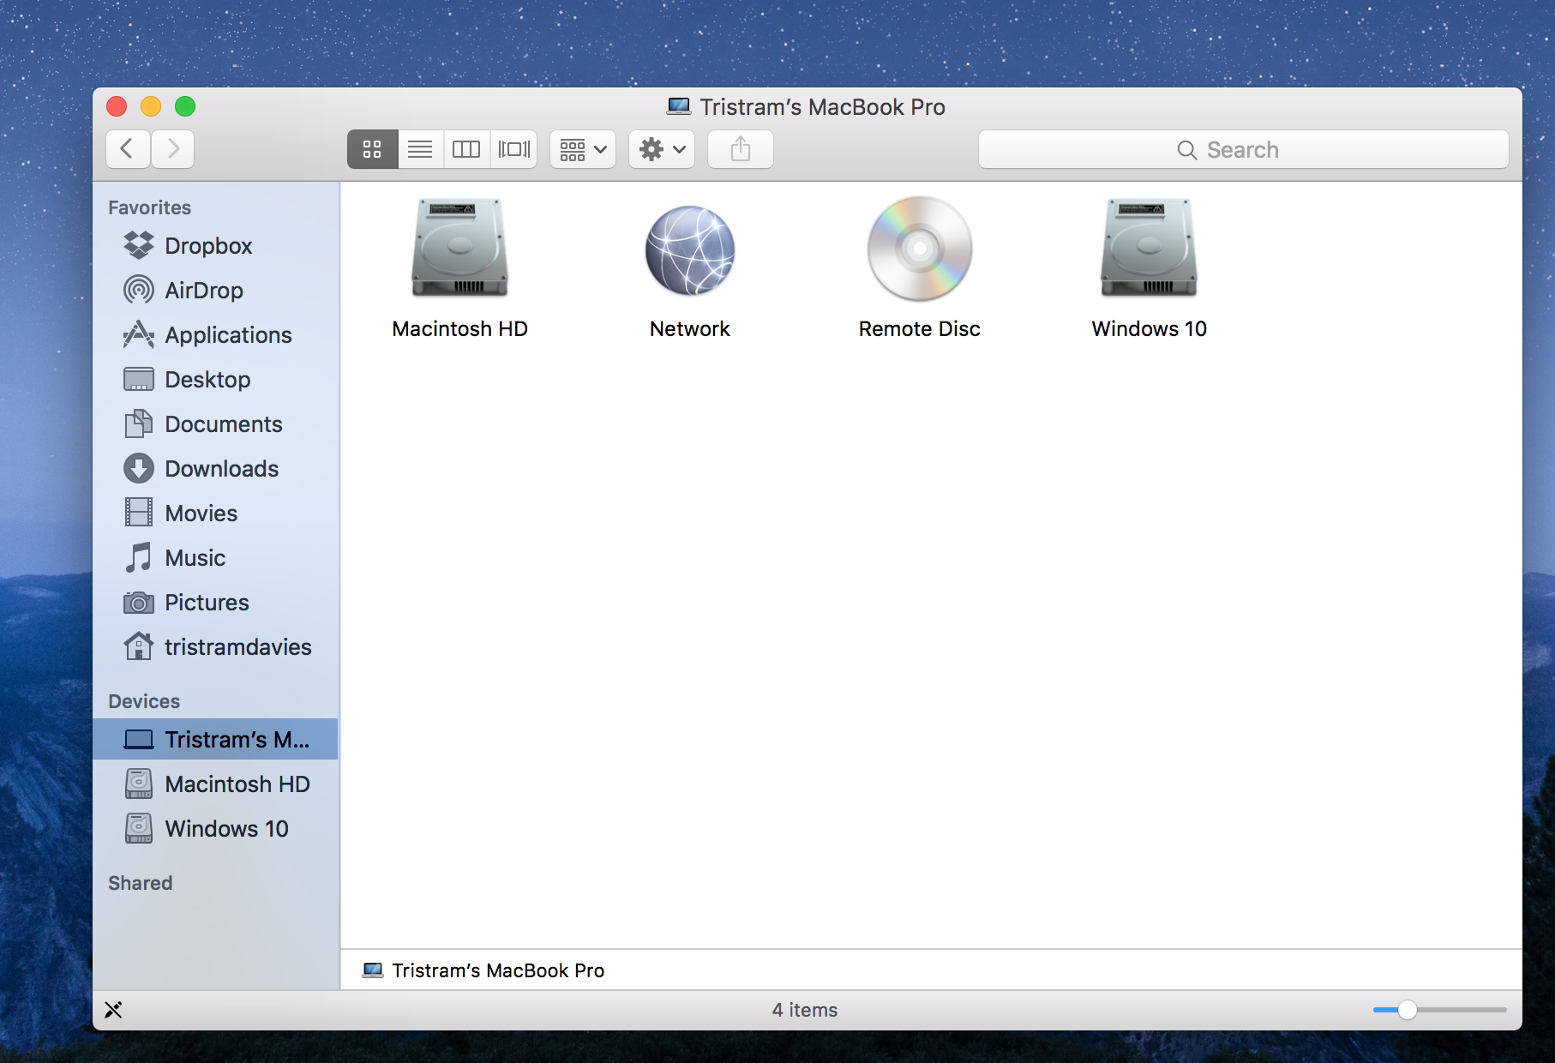Open the item arrangement dropdown
Image resolution: width=1555 pixels, height=1063 pixels.
(583, 149)
